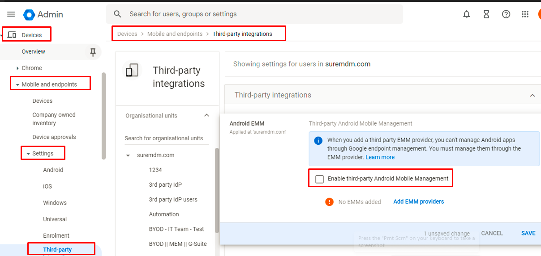
Task: Click 'No EMMs added' text
Action: pos(360,202)
